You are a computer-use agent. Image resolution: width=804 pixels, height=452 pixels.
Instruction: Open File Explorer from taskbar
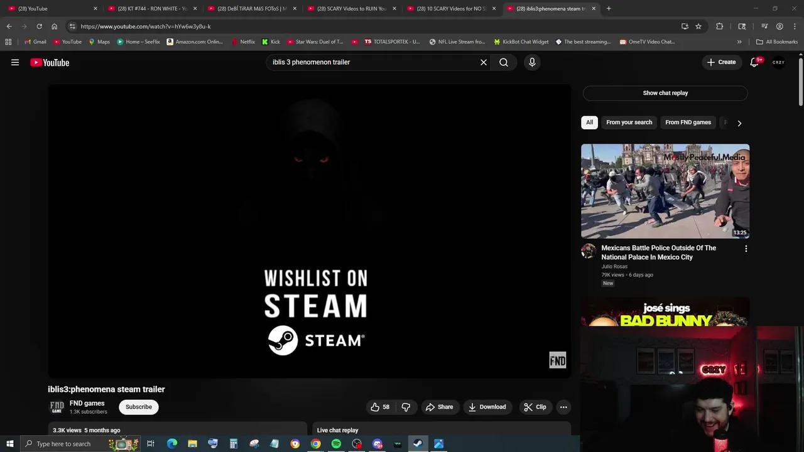tap(192, 444)
